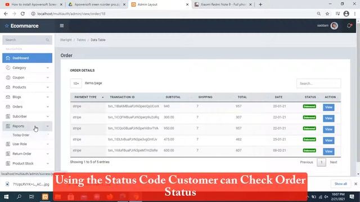Viewport: 360px width, 202px height.
Task: Click the Dashboard home icon
Action: coord(8,58)
